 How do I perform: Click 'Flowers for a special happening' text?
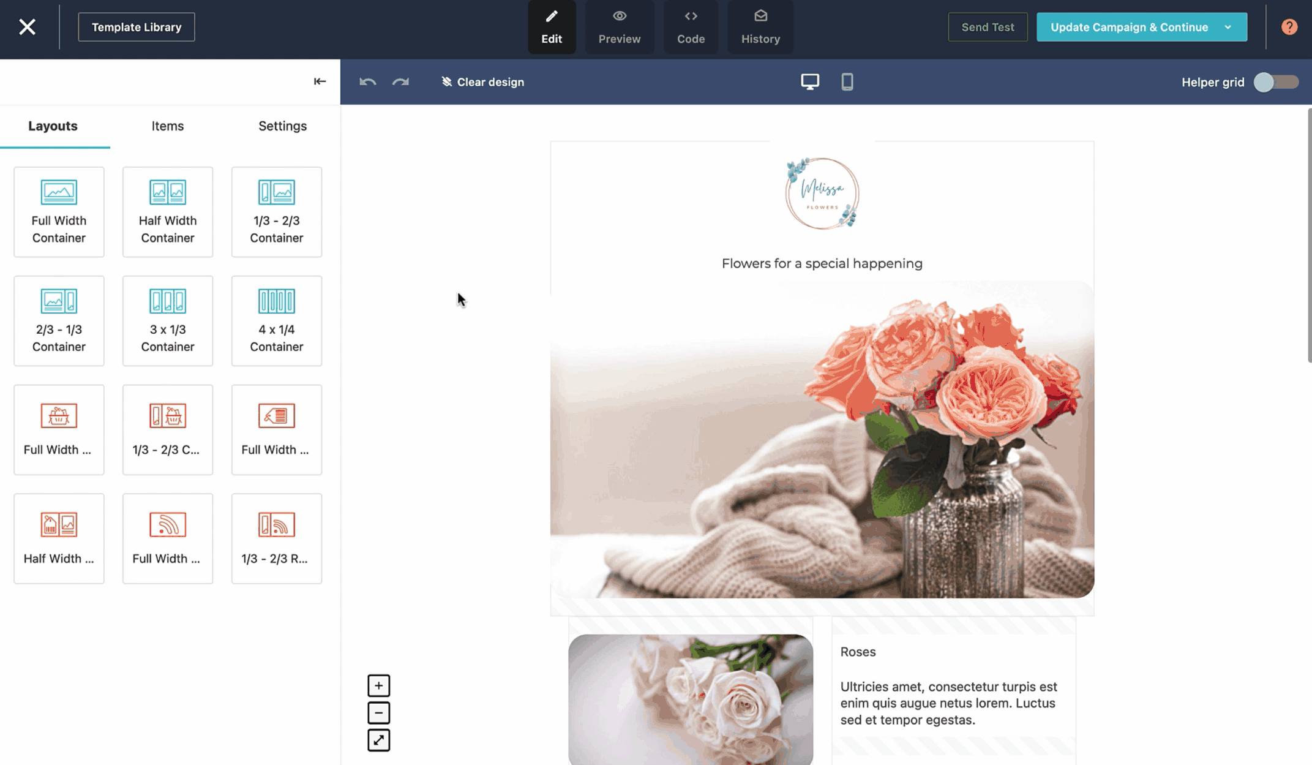point(822,263)
